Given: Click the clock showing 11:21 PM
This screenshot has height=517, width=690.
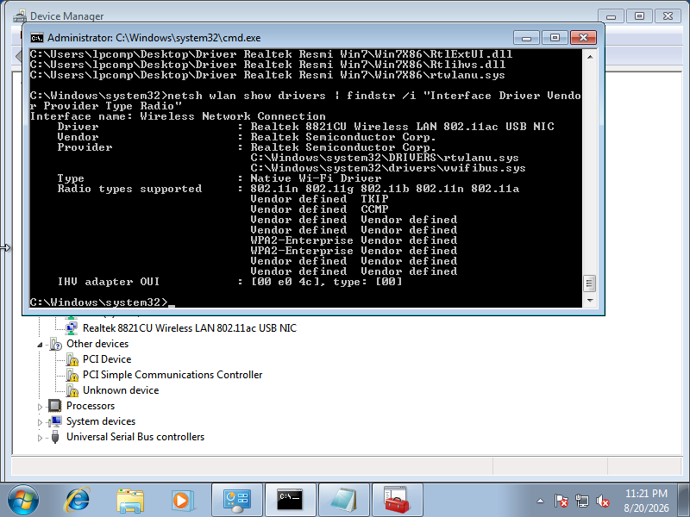Looking at the screenshot, I should coord(646,493).
